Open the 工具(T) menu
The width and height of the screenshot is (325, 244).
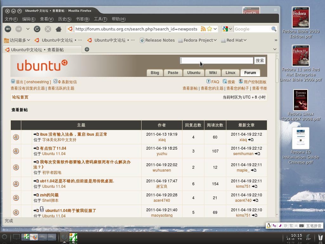[x=101, y=19]
